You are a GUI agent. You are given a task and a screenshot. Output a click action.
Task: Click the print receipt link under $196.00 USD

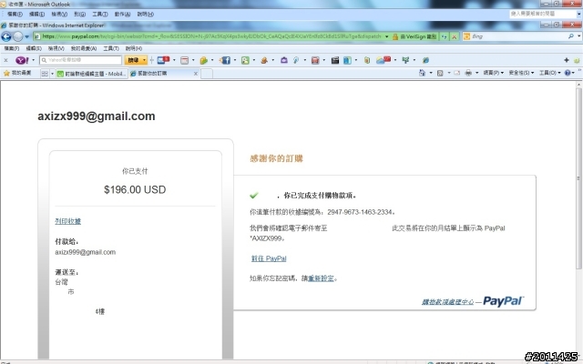click(x=67, y=221)
